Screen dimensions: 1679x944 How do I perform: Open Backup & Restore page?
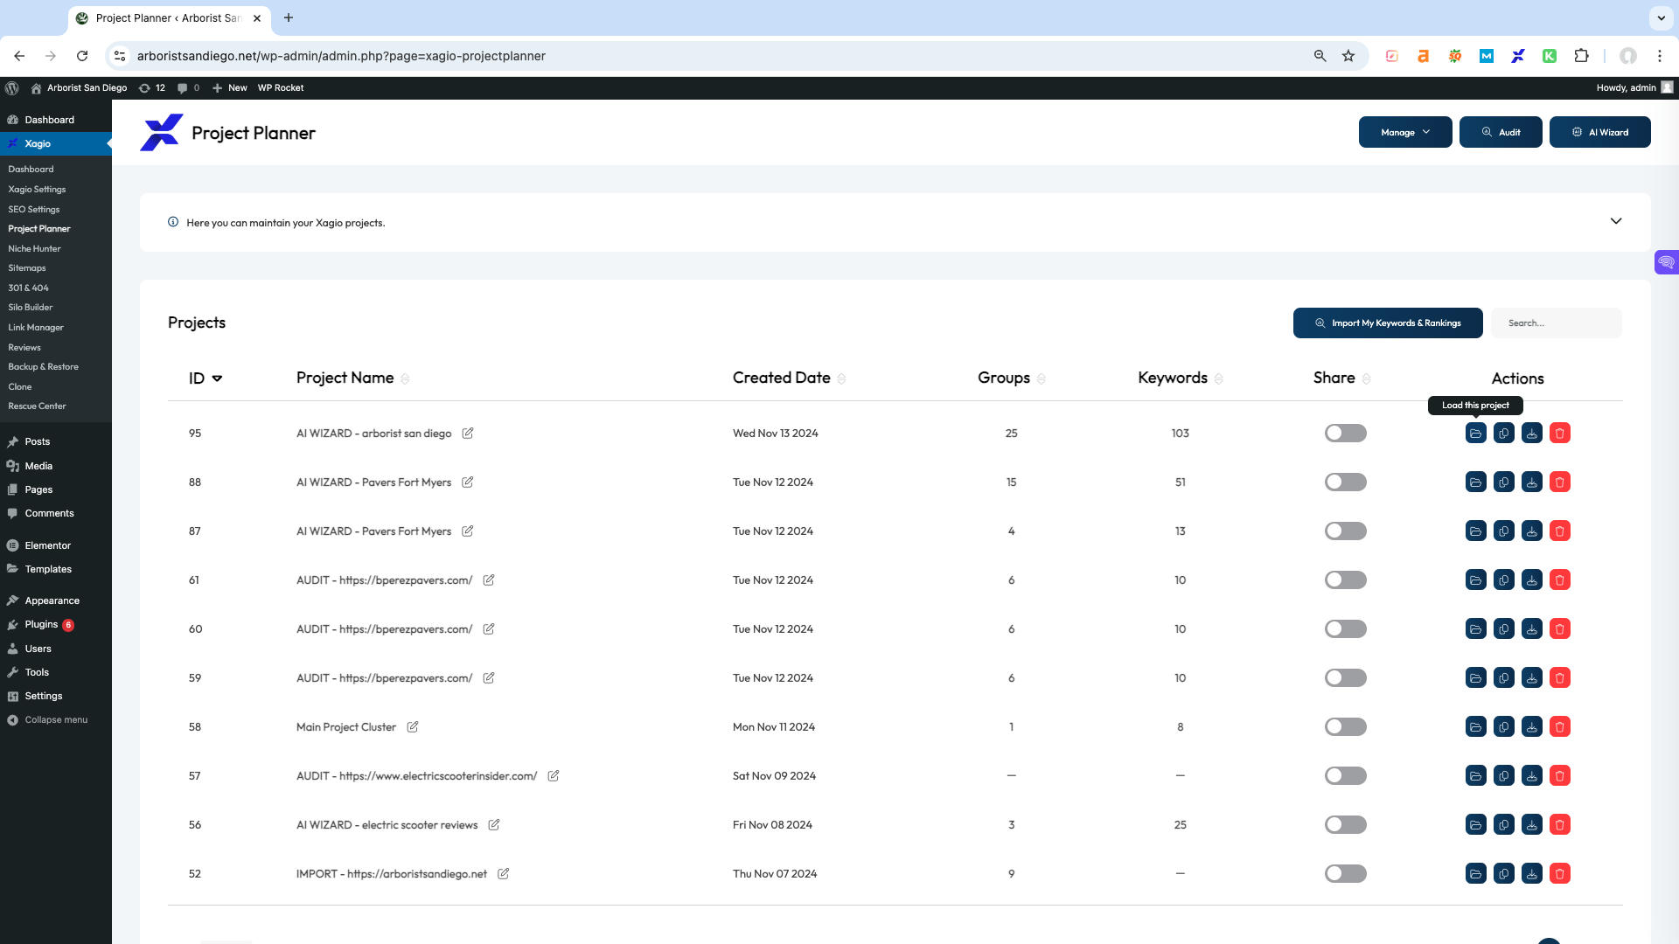click(x=43, y=366)
